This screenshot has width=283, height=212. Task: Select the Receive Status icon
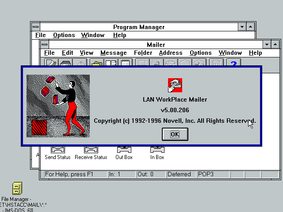pos(91,151)
